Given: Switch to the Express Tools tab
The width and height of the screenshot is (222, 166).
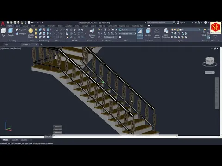Looking at the screenshot, I should 124,26.
